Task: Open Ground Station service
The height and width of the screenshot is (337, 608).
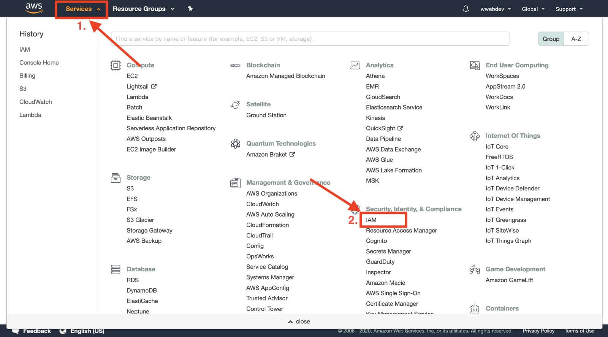Action: pyautogui.click(x=266, y=115)
